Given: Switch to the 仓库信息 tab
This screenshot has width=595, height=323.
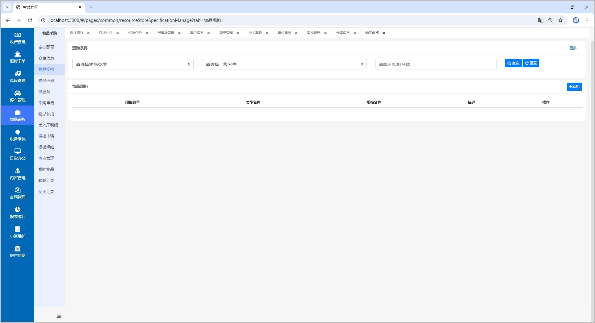Looking at the screenshot, I should [x=343, y=33].
